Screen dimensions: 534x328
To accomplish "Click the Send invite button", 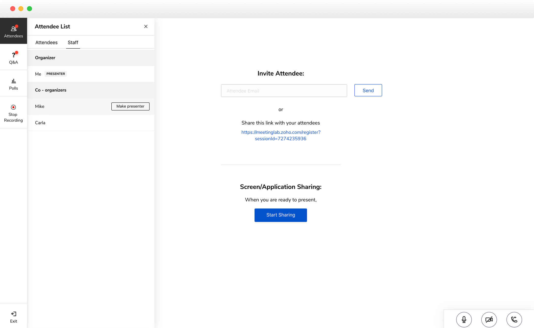I will pos(368,91).
